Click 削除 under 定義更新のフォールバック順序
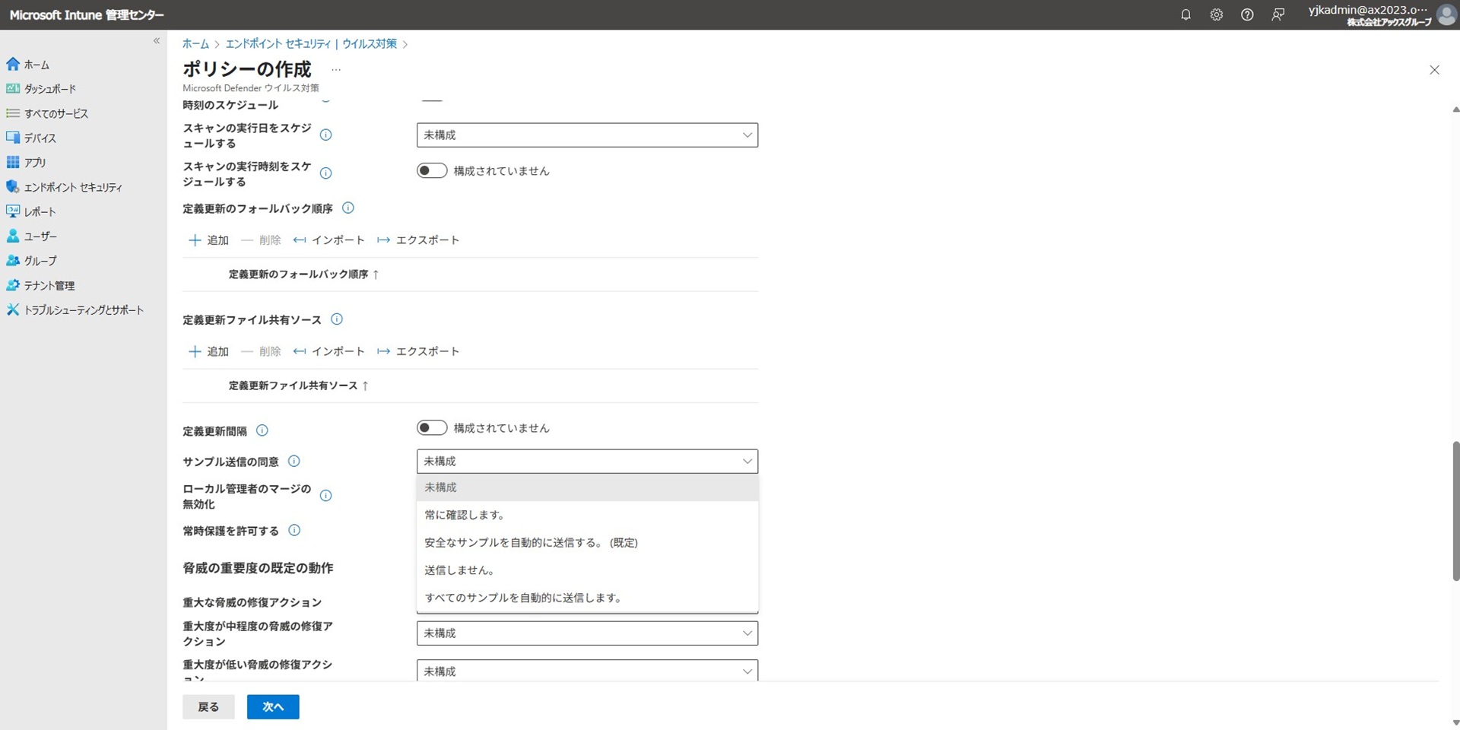 tap(261, 240)
